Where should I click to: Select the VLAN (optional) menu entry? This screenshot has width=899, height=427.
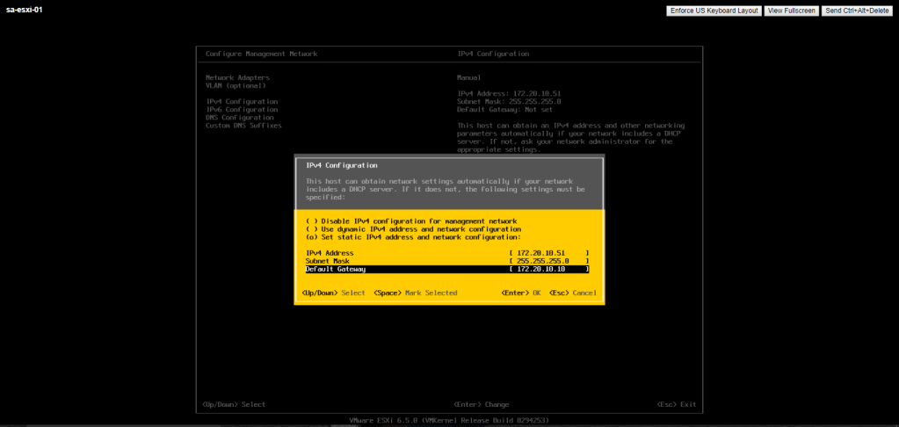pyautogui.click(x=236, y=85)
